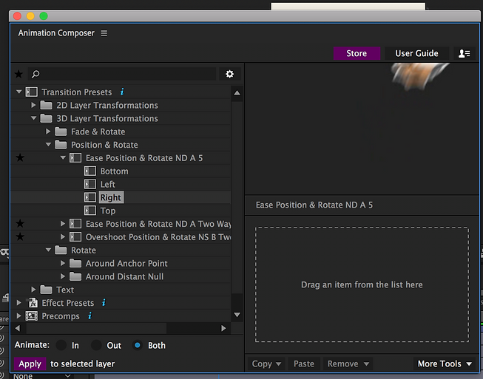Click the Effect Presets fx icon
Screen dimensions: 483x379
point(33,303)
